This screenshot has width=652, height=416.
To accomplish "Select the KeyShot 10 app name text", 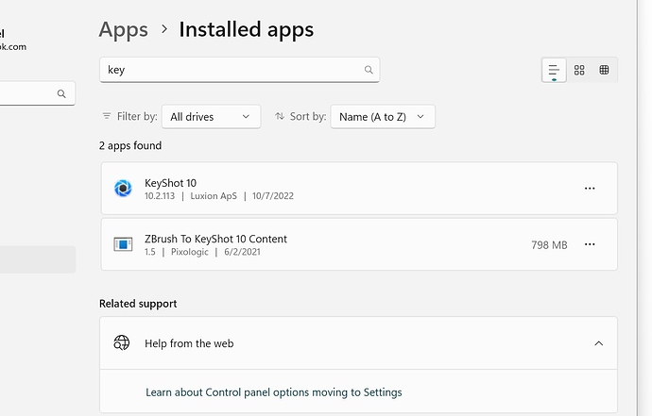I will [170, 183].
